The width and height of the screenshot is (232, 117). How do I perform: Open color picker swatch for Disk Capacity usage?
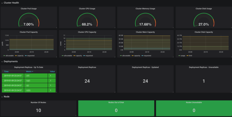[x=179, y=56]
